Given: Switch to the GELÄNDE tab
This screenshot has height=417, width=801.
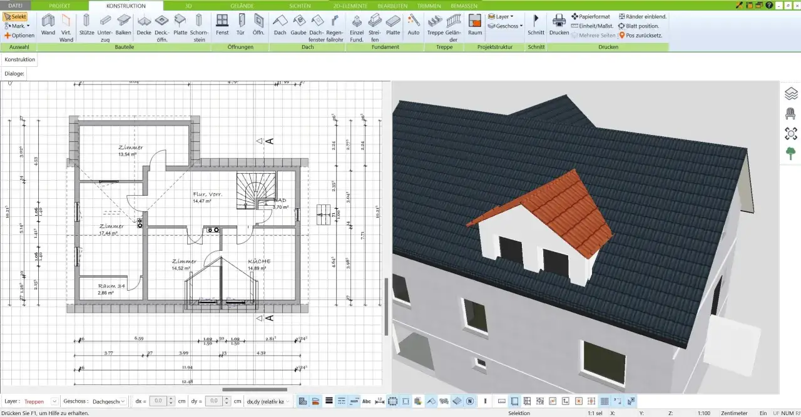Looking at the screenshot, I should [242, 5].
